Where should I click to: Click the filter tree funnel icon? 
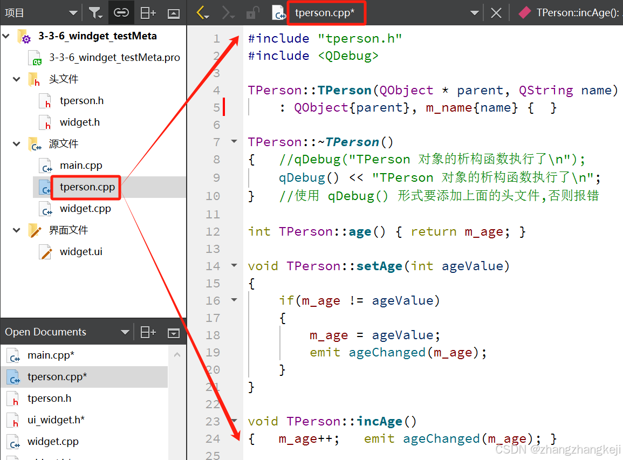[95, 13]
